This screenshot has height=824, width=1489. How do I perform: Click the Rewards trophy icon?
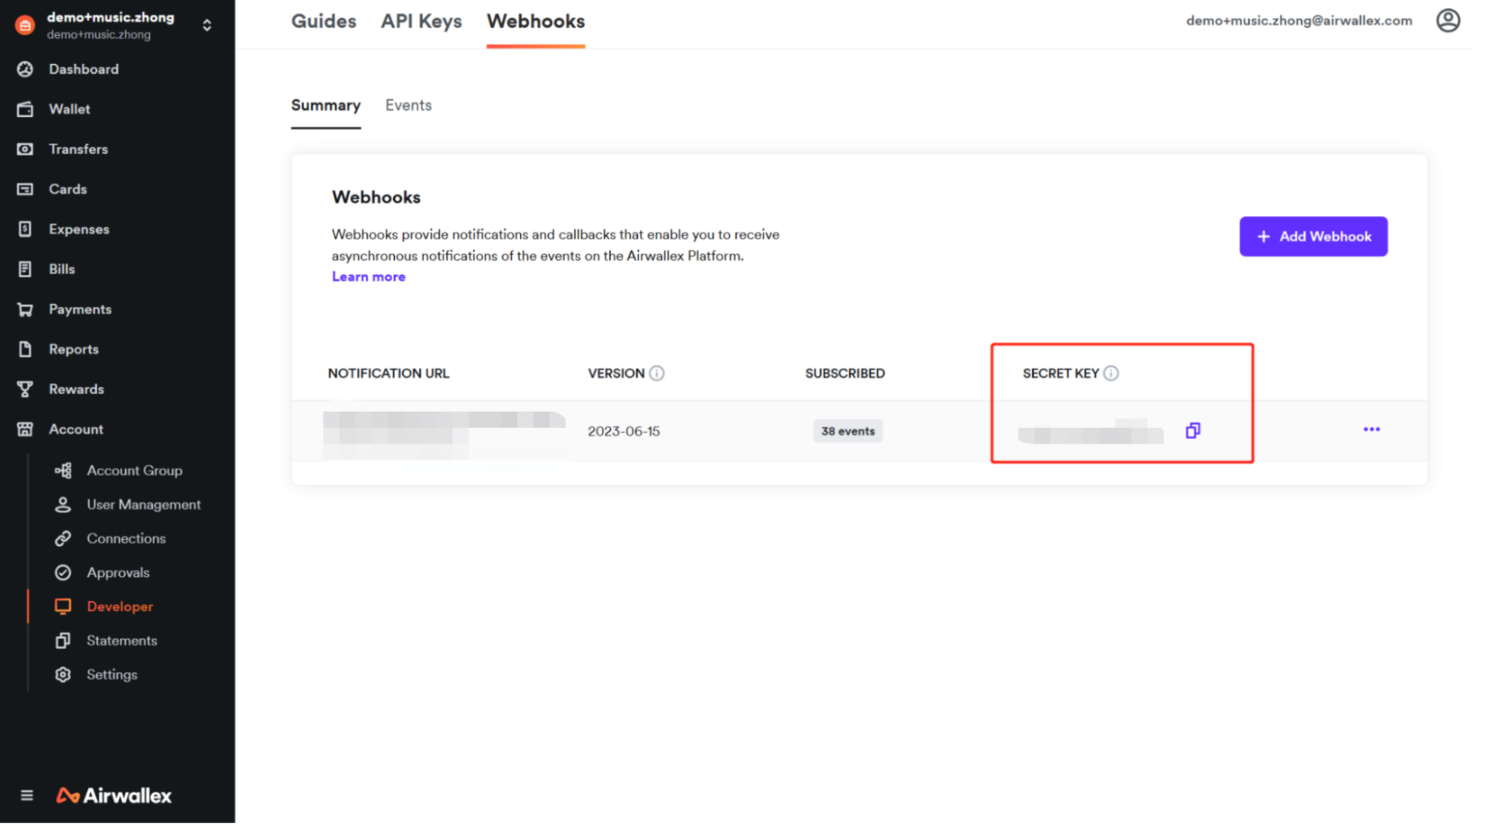25,390
